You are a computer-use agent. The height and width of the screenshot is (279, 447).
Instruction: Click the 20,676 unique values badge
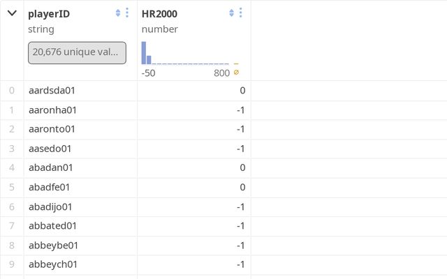(x=77, y=52)
